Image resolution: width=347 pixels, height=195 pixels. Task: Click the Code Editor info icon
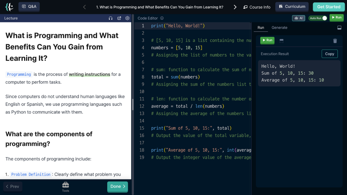tap(162, 18)
